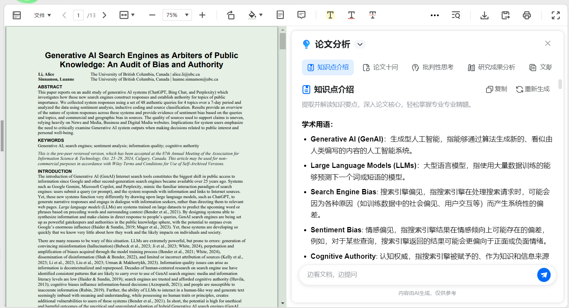Click the 学术用语 heading
The image size is (569, 308).
coord(317,124)
